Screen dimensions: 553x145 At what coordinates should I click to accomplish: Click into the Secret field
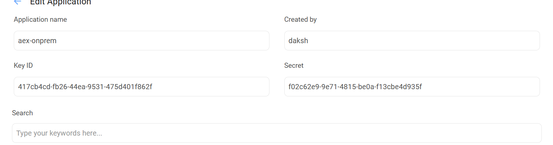[412, 87]
